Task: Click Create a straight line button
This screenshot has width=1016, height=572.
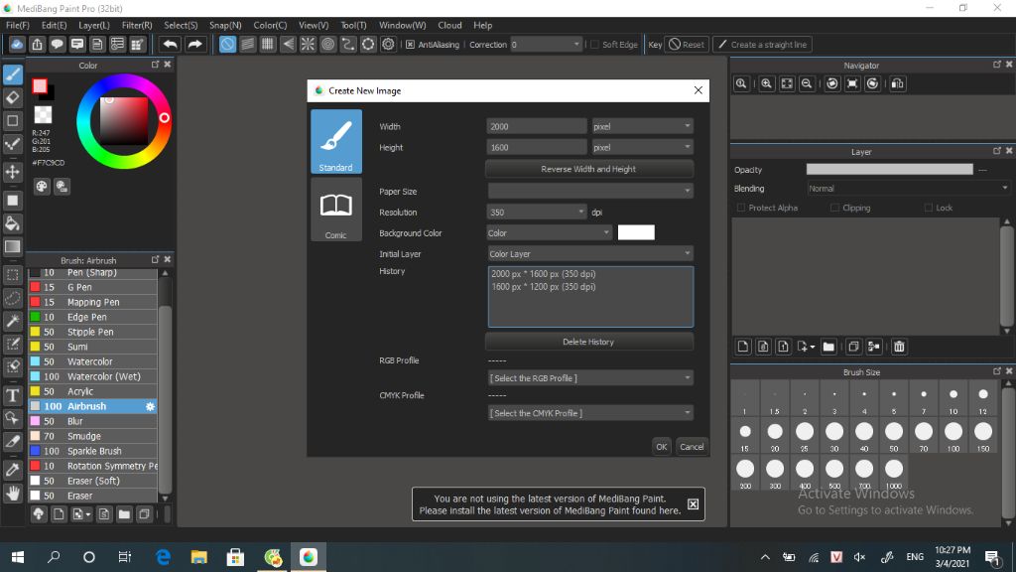Action: 763,45
